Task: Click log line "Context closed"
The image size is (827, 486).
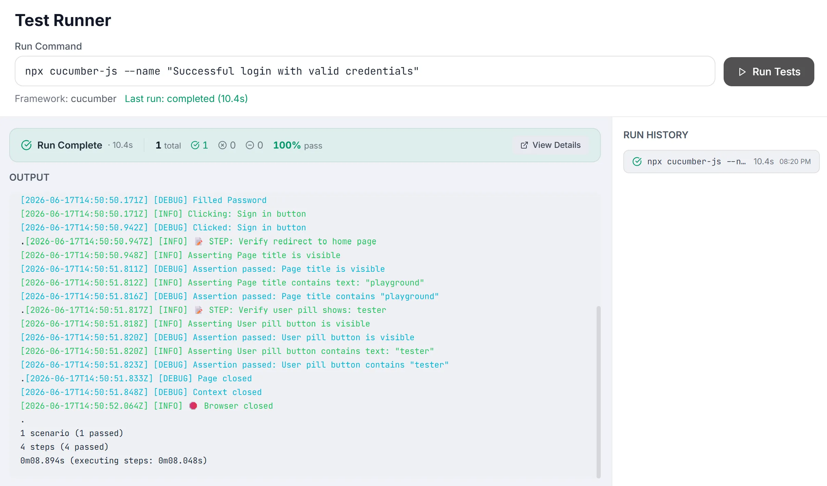Action: coord(141,392)
